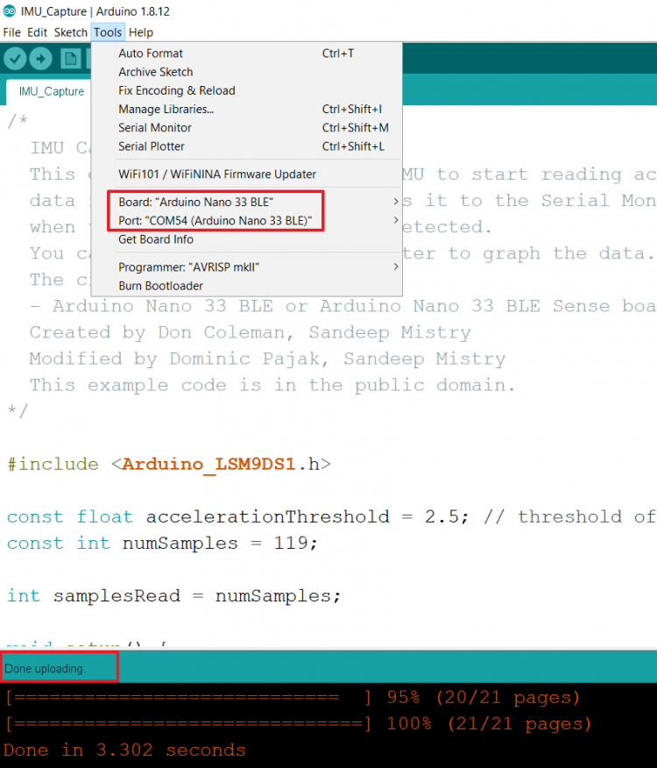Viewport: 657px width, 768px height.
Task: Open WiFi101 / WiFiNINA Firmware Updater
Action: pos(247,174)
